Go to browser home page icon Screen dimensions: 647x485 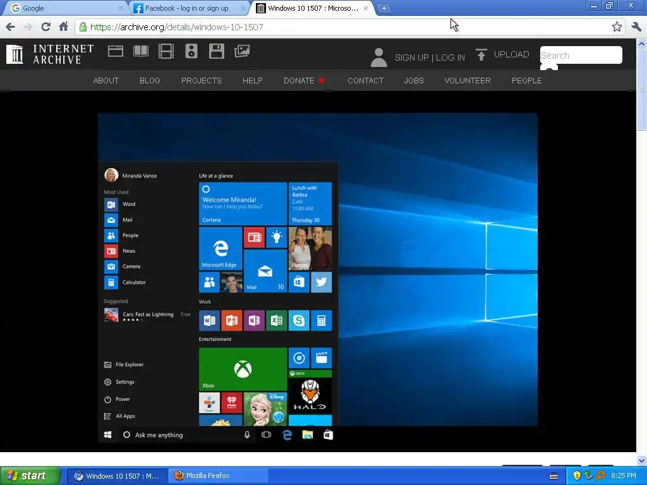63,27
